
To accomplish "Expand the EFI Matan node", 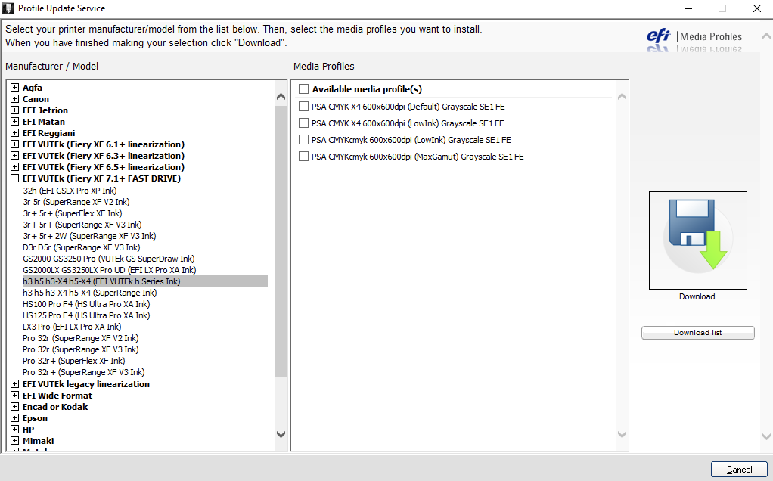I will tap(15, 121).
